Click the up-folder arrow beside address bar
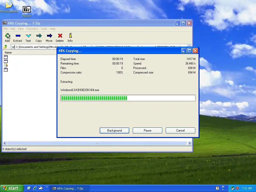256x192 pixels. pos(5,47)
